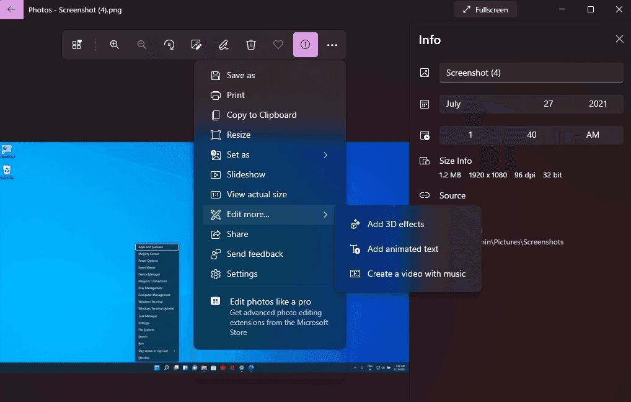Open the AM/PM picker
This screenshot has height=402, width=631.
point(593,135)
